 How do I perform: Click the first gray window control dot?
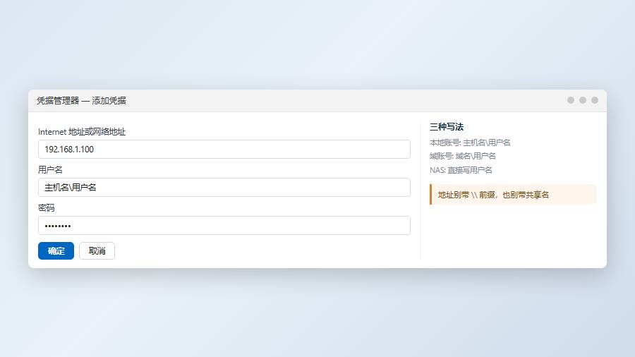[571, 100]
